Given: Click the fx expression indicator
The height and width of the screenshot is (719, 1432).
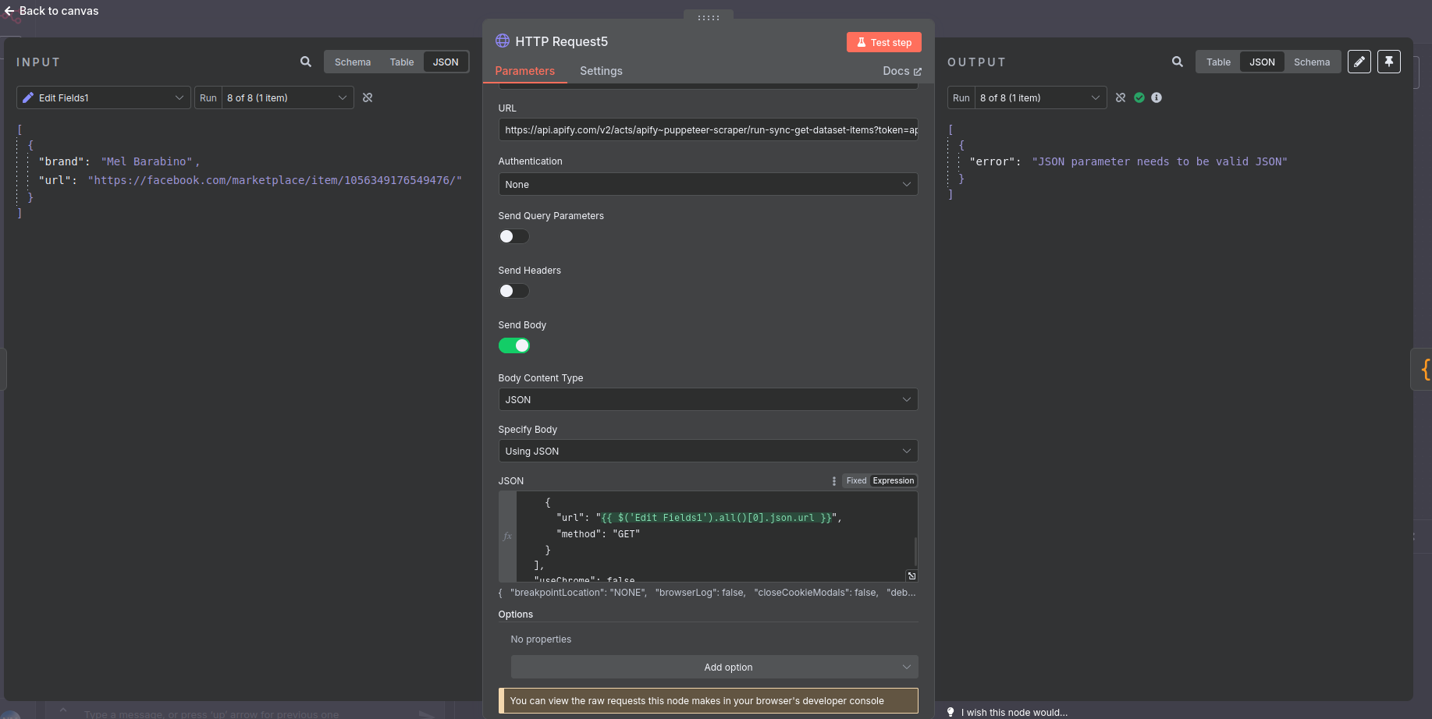Looking at the screenshot, I should pos(507,536).
